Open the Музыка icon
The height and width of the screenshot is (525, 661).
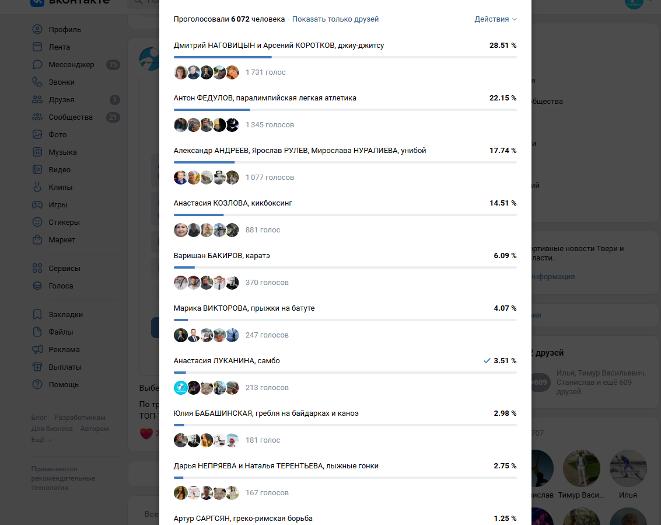pos(37,152)
